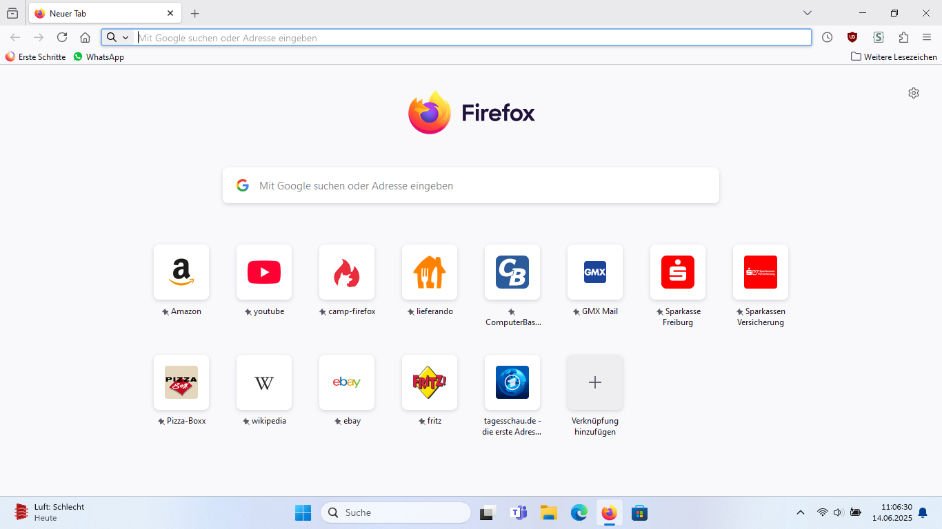The width and height of the screenshot is (942, 529).
Task: Open a new tab with plus button
Action: (x=195, y=13)
